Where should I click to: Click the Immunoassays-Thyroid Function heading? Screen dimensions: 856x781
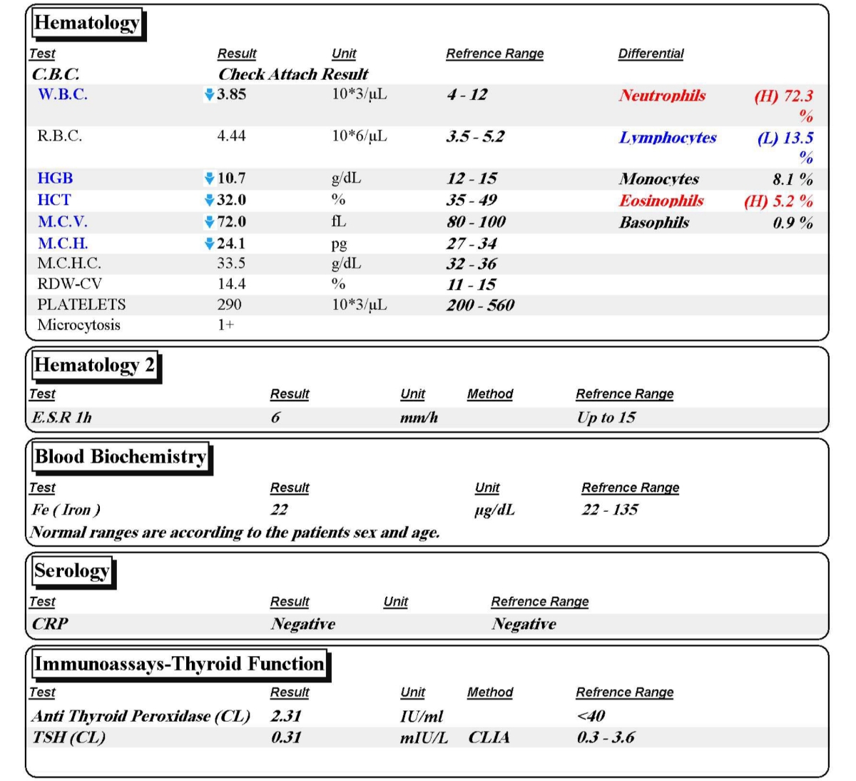179,665
